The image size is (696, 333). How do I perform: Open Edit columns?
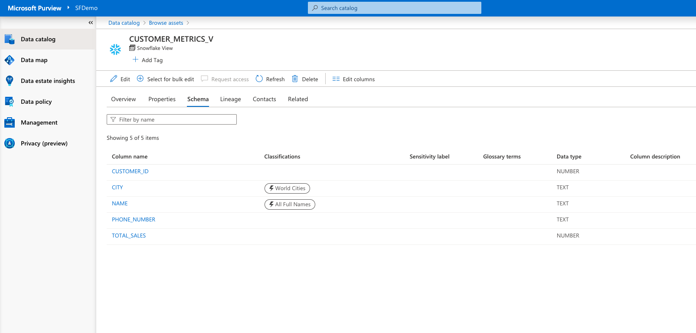click(353, 79)
